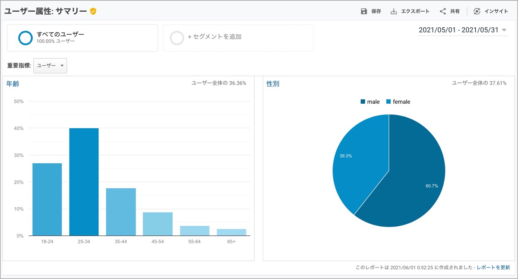Click the gray add-segment circle
This screenshot has width=518, height=279.
(177, 38)
